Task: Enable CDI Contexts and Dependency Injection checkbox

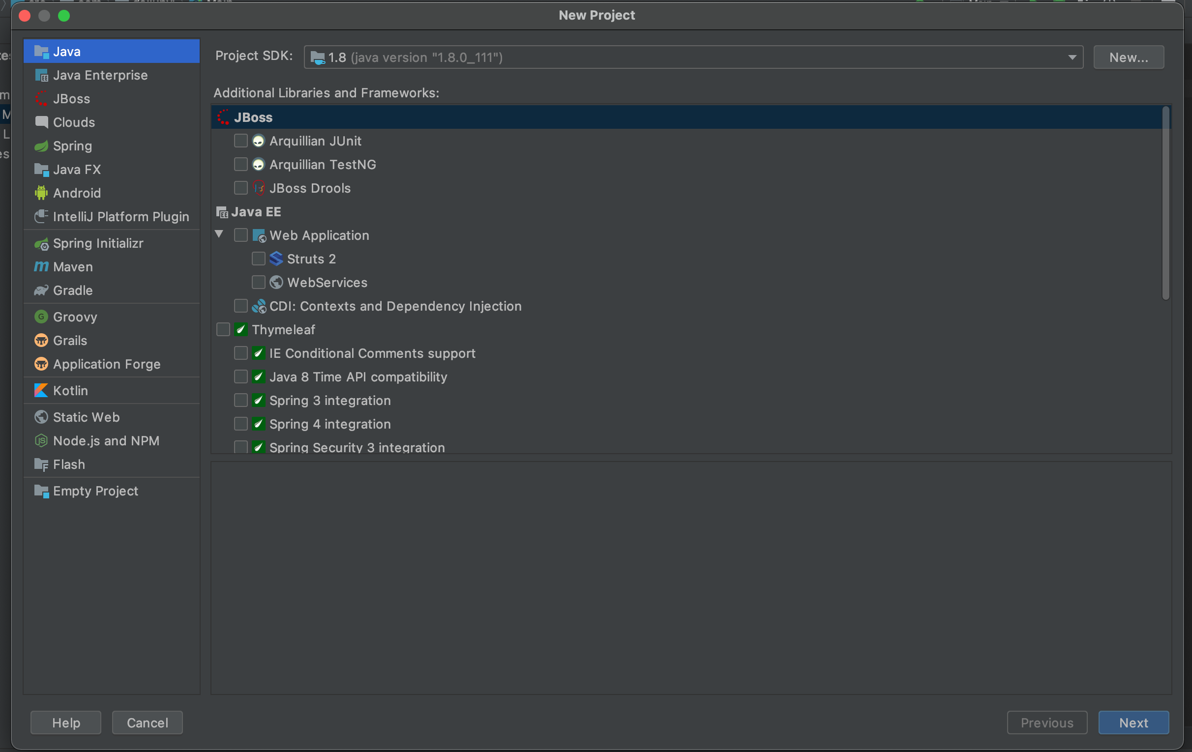Action: click(240, 306)
